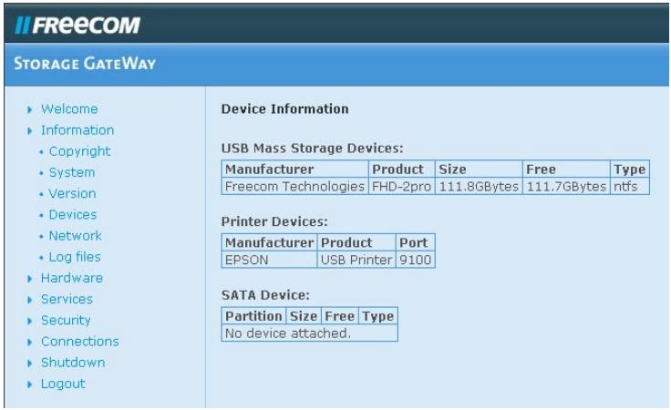Open the Network information page
The width and height of the screenshot is (671, 410).
76,236
